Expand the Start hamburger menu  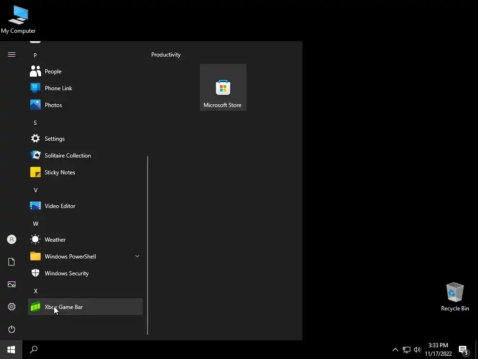tap(12, 55)
